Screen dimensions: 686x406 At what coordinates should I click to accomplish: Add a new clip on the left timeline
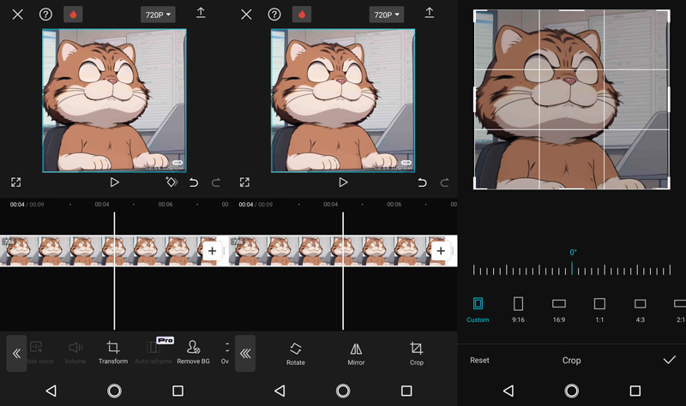pyautogui.click(x=212, y=251)
